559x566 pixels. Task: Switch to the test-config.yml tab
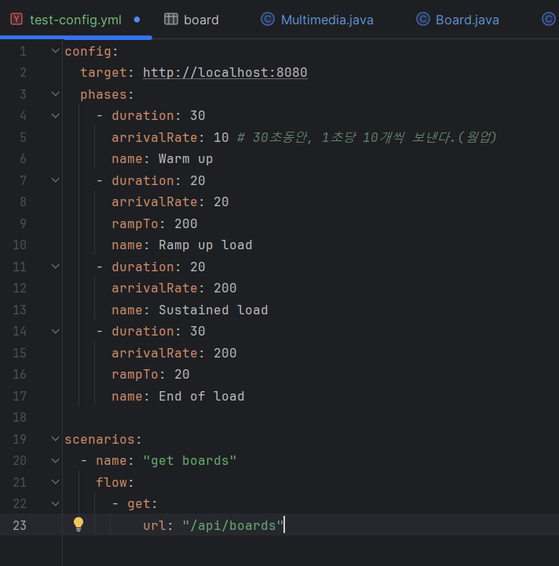click(75, 20)
